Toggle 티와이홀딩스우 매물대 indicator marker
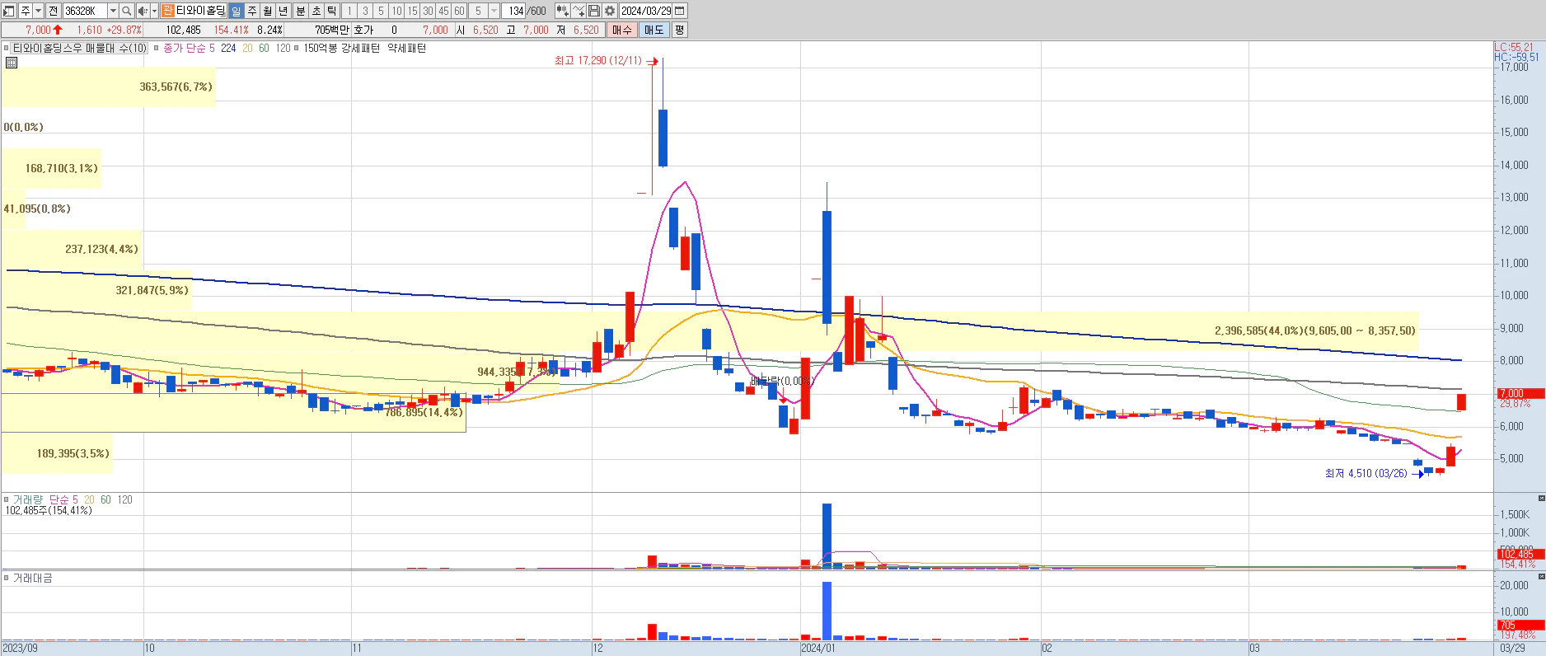The height and width of the screenshot is (656, 1546). (7, 49)
